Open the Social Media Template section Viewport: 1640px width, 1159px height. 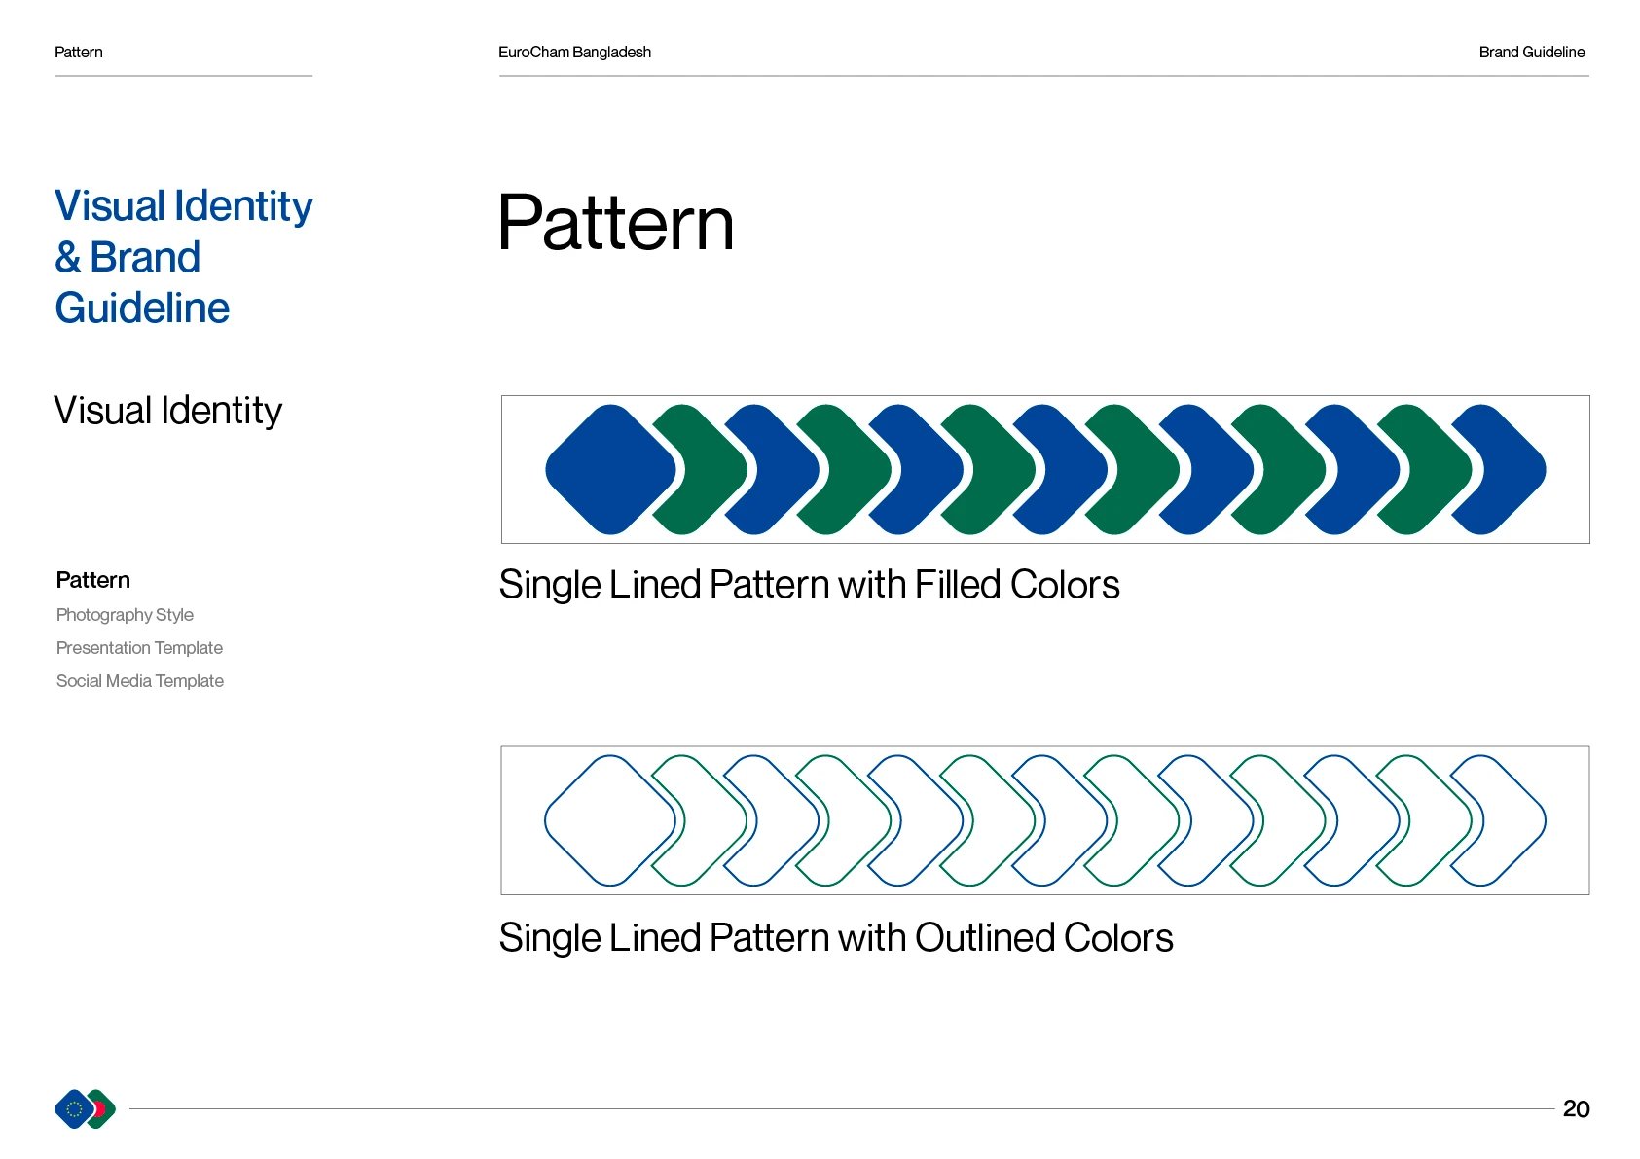coord(140,681)
